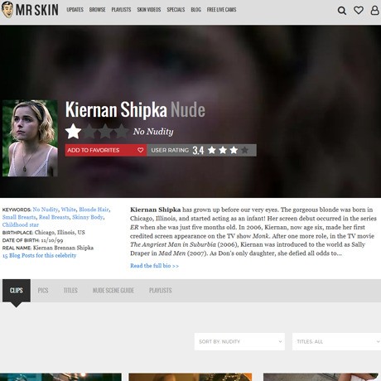Screen dimensions: 381x381
Task: Switch to the Pics tab
Action: click(43, 291)
